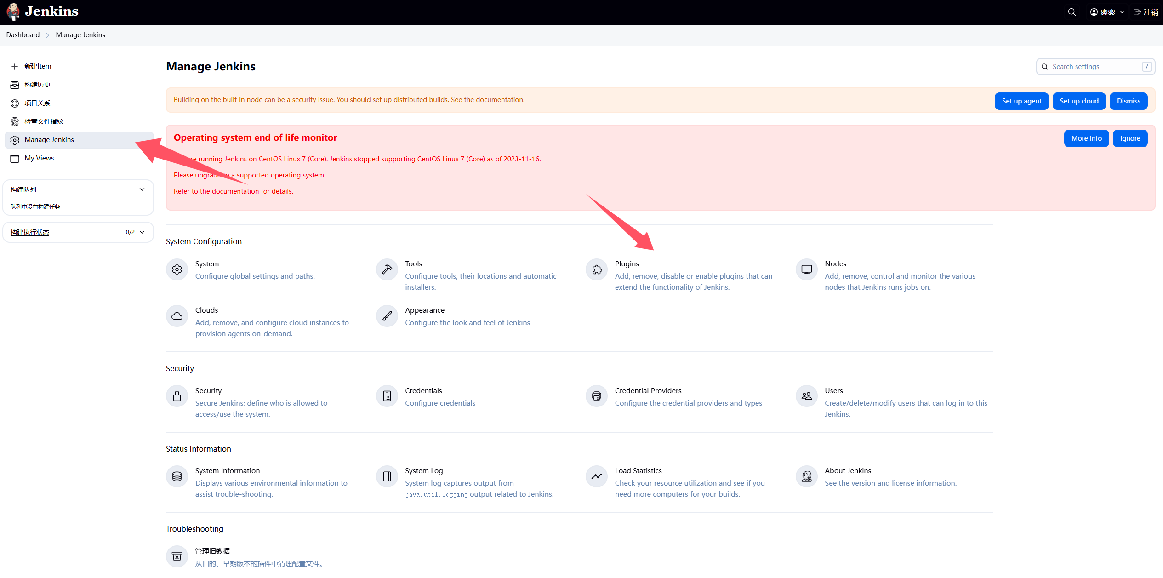Open Nodes title link
The image size is (1163, 578).
(x=836, y=264)
